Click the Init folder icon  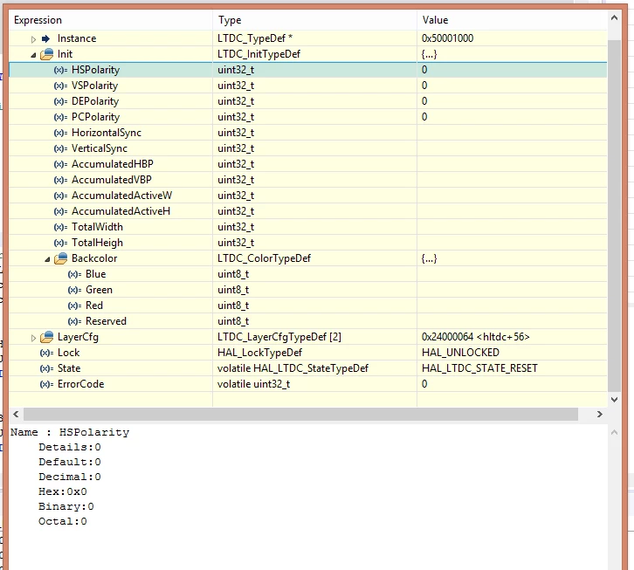pos(47,54)
